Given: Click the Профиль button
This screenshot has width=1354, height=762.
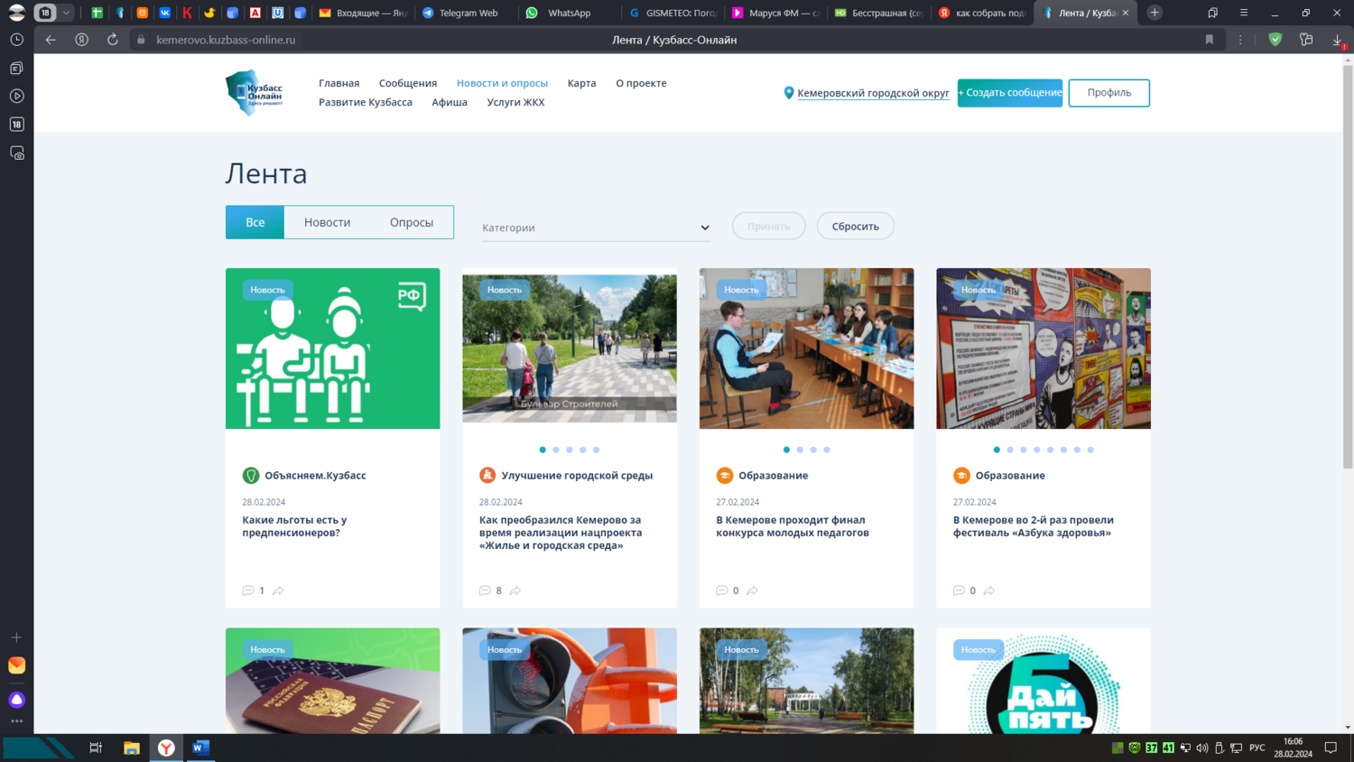Looking at the screenshot, I should [x=1109, y=93].
